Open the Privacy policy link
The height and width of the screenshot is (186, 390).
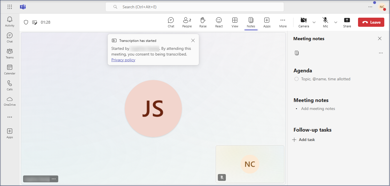(123, 60)
